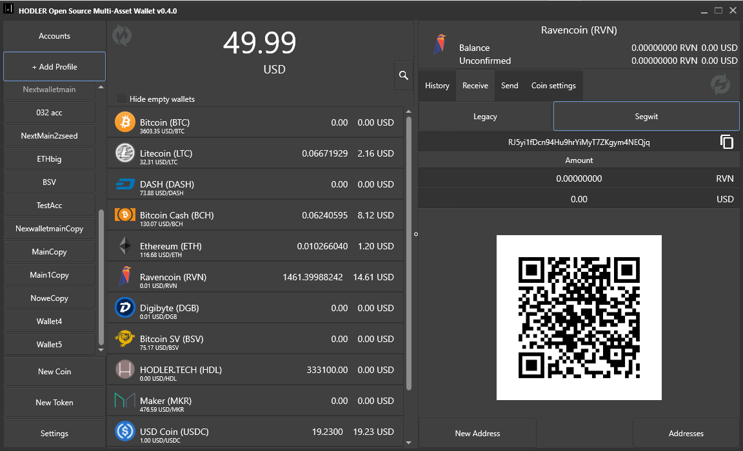This screenshot has height=451, width=743.
Task: Select the NoweCopy profile
Action: (x=49, y=298)
